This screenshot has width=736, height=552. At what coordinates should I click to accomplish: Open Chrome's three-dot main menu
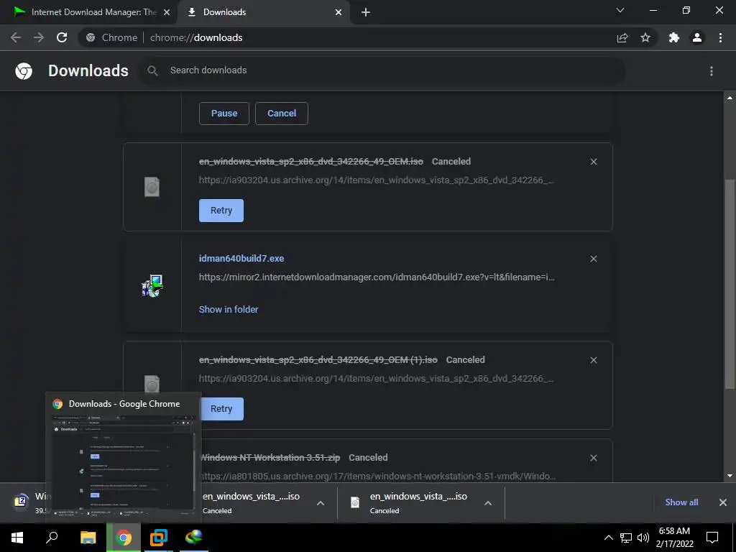720,37
